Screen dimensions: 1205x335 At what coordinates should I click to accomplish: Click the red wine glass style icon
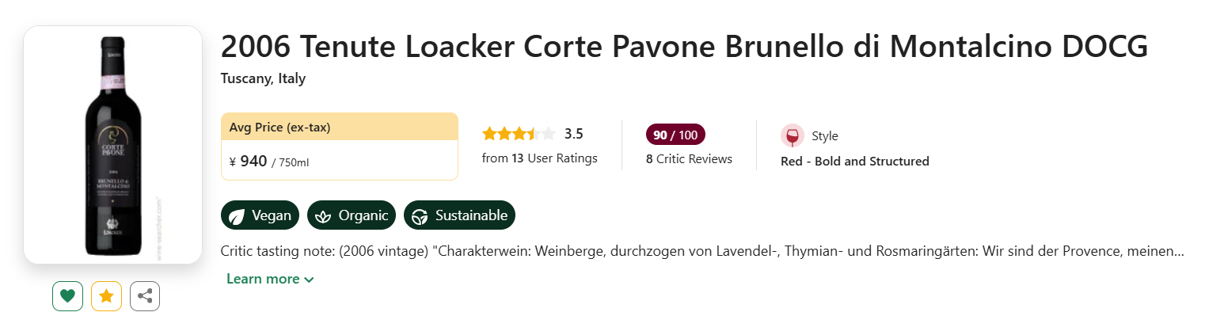[x=792, y=135]
